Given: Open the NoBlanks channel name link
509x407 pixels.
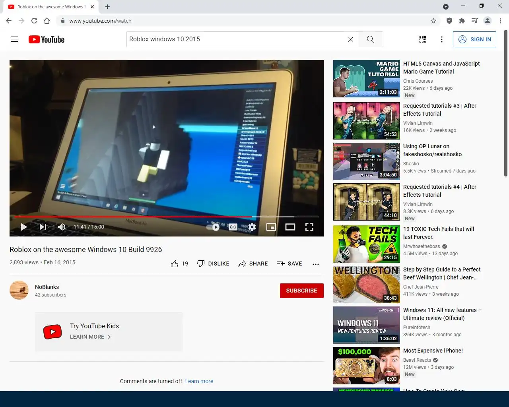Looking at the screenshot, I should point(47,287).
